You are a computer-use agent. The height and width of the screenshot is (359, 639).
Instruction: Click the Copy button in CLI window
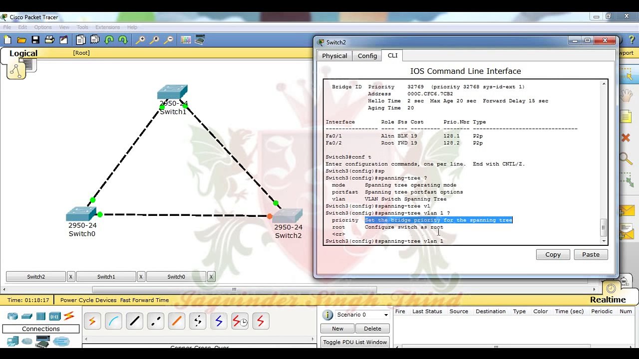tap(553, 254)
